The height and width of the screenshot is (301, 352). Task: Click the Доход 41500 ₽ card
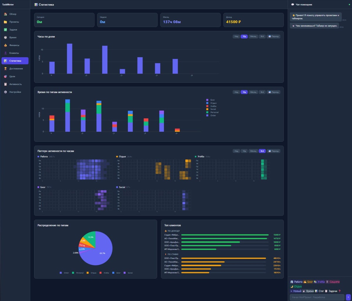[x=253, y=20]
